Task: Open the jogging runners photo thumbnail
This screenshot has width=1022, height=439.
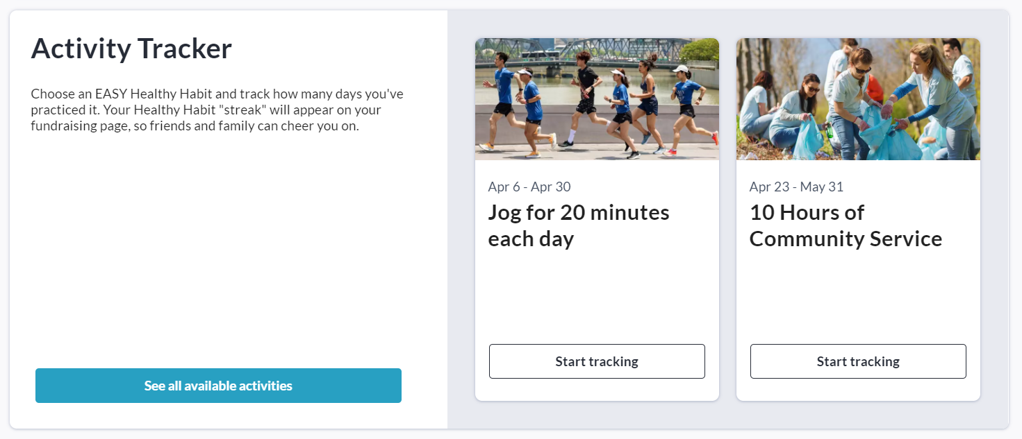Action: point(597,99)
